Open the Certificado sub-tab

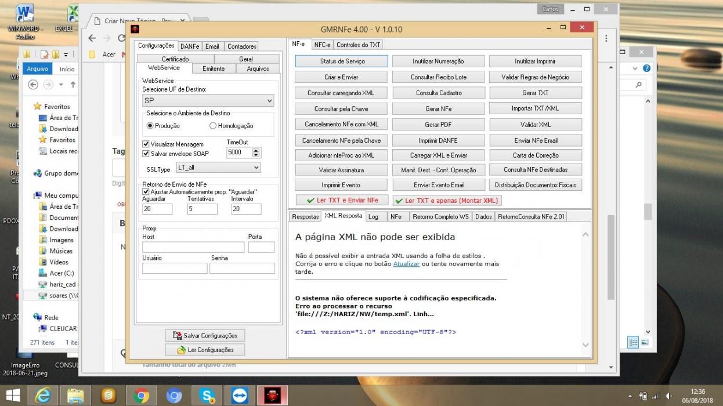(x=175, y=59)
